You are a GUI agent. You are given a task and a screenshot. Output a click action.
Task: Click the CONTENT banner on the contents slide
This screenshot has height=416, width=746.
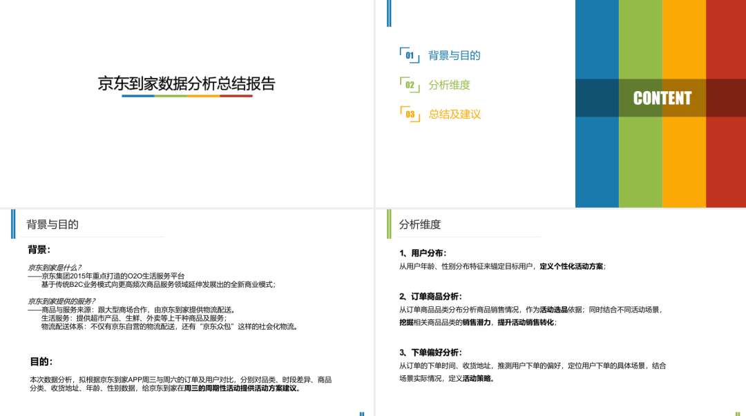[x=662, y=98]
